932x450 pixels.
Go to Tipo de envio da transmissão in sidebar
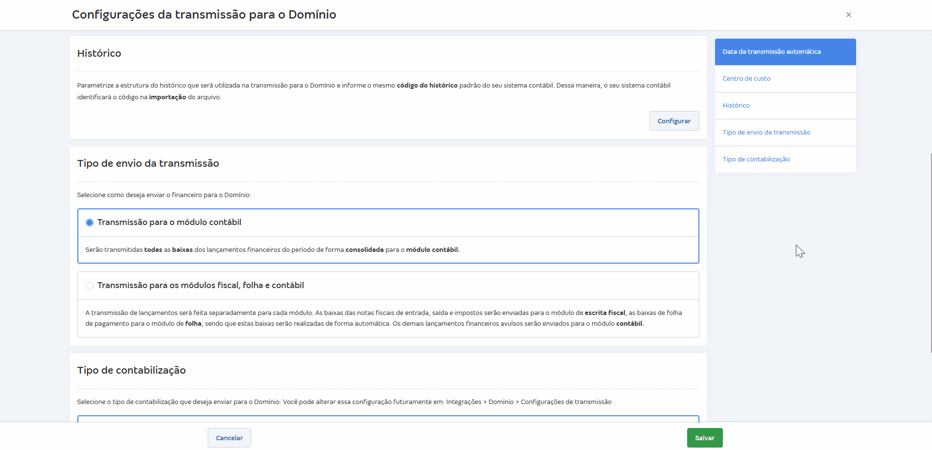click(x=766, y=132)
